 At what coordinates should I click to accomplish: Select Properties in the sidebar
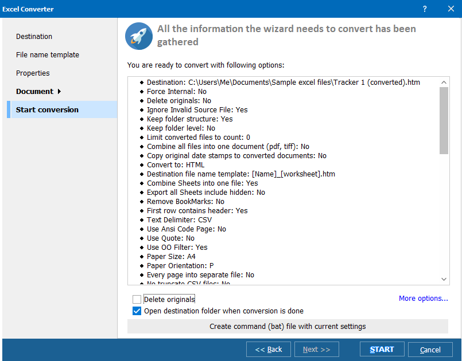(x=33, y=73)
